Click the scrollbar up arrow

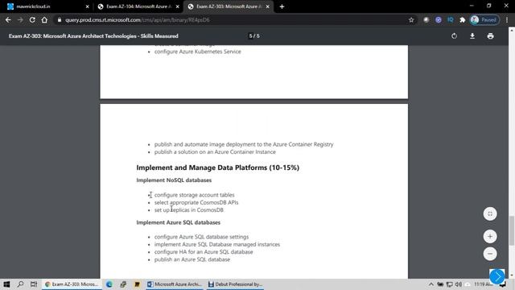(x=512, y=30)
